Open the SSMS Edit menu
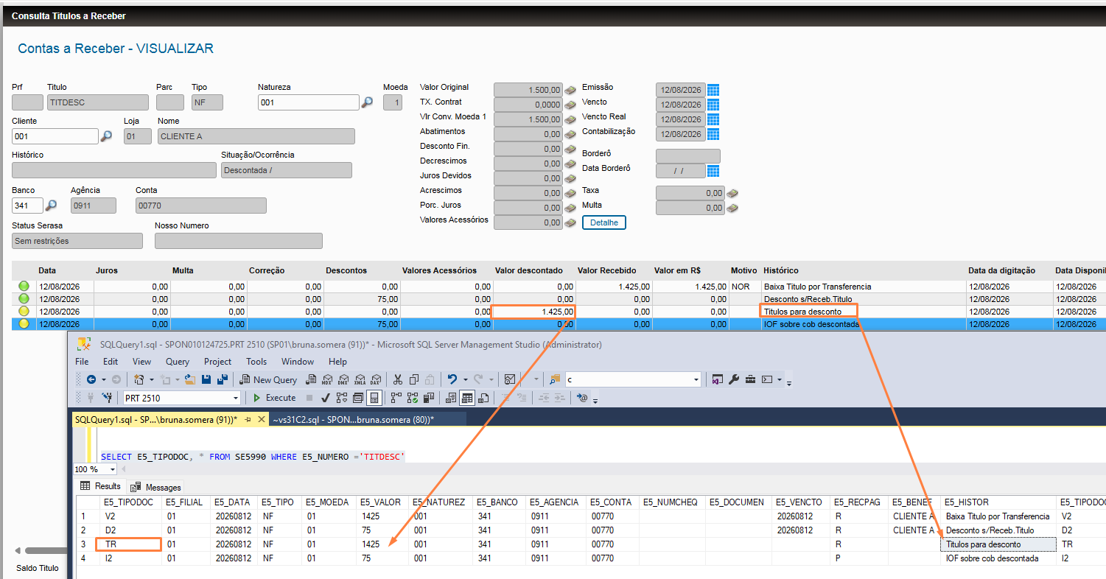This screenshot has height=579, width=1106. pyautogui.click(x=111, y=362)
